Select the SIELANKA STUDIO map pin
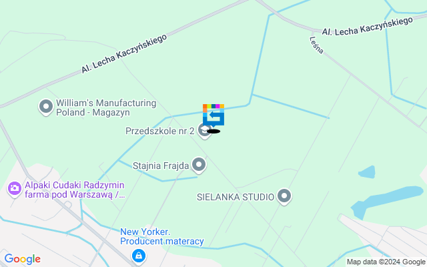The width and height of the screenshot is (427, 267). coord(284,196)
